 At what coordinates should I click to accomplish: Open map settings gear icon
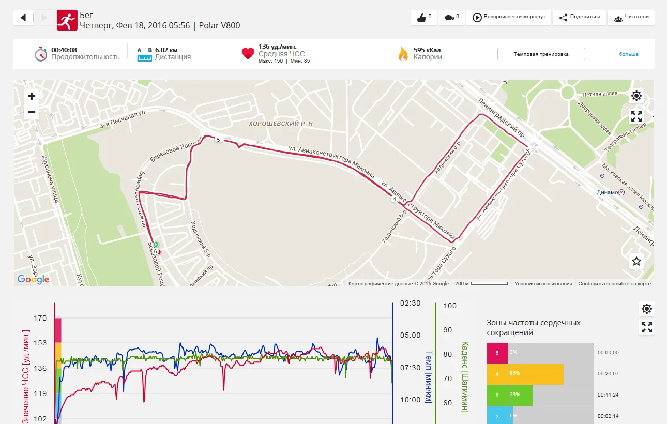636,96
